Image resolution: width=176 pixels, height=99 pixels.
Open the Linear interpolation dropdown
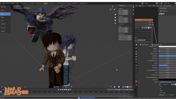pos(167,87)
